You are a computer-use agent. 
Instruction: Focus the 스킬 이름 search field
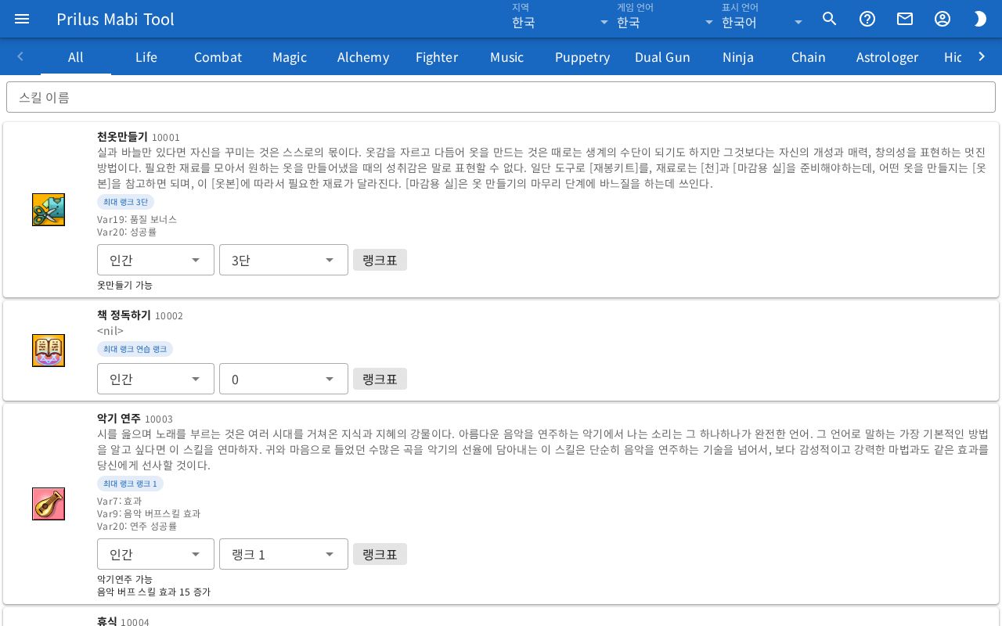tap(501, 97)
